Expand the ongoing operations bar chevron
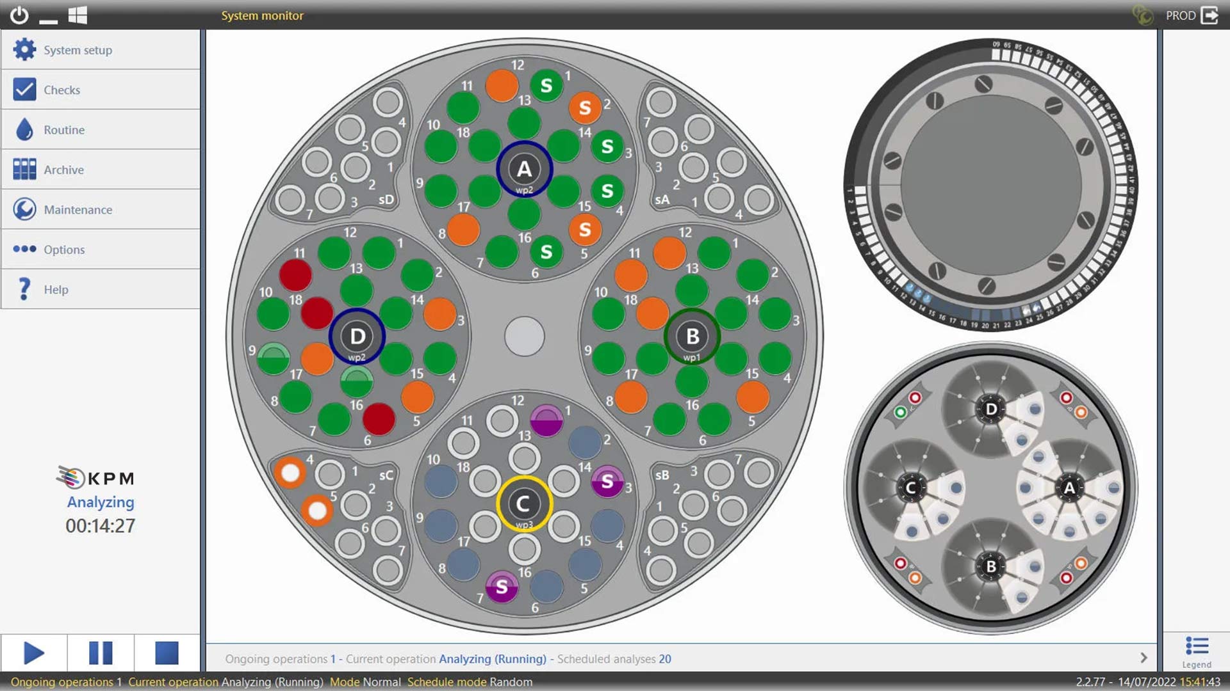Viewport: 1230px width, 691px height. point(1144,658)
